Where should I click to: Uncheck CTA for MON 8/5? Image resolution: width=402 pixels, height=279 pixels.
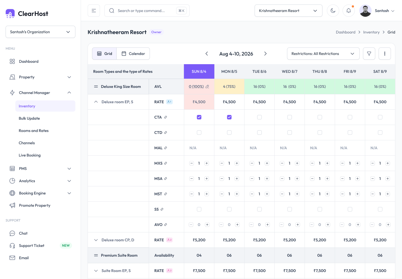(x=229, y=117)
